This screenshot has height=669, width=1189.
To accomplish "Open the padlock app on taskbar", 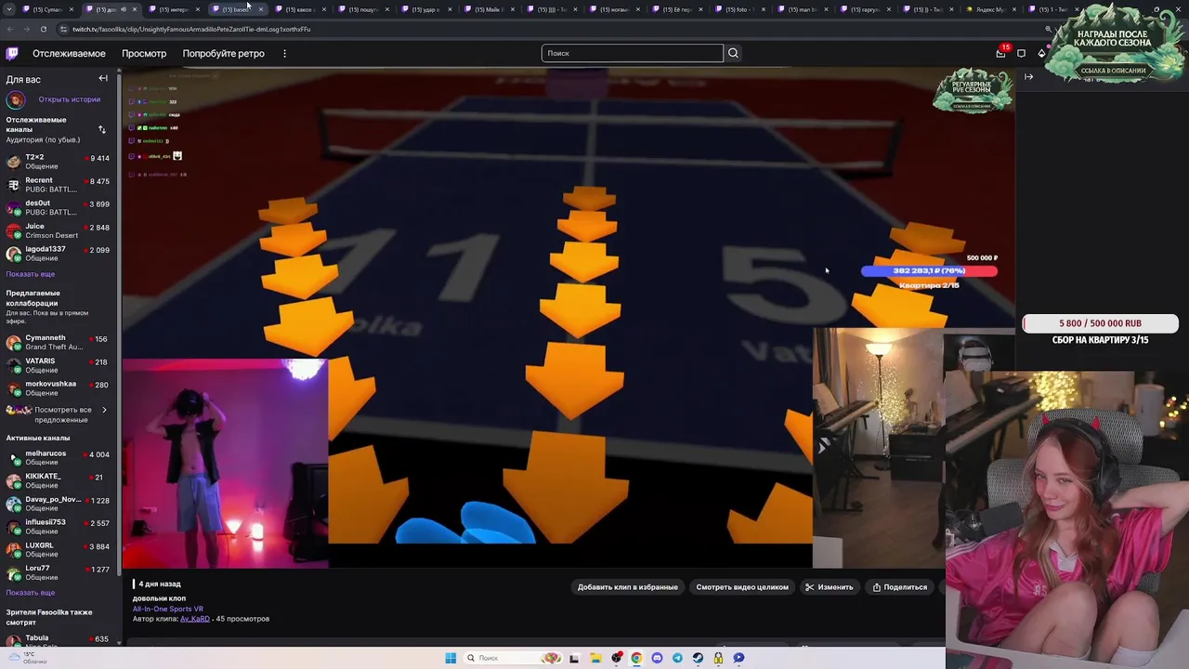I will (x=718, y=658).
